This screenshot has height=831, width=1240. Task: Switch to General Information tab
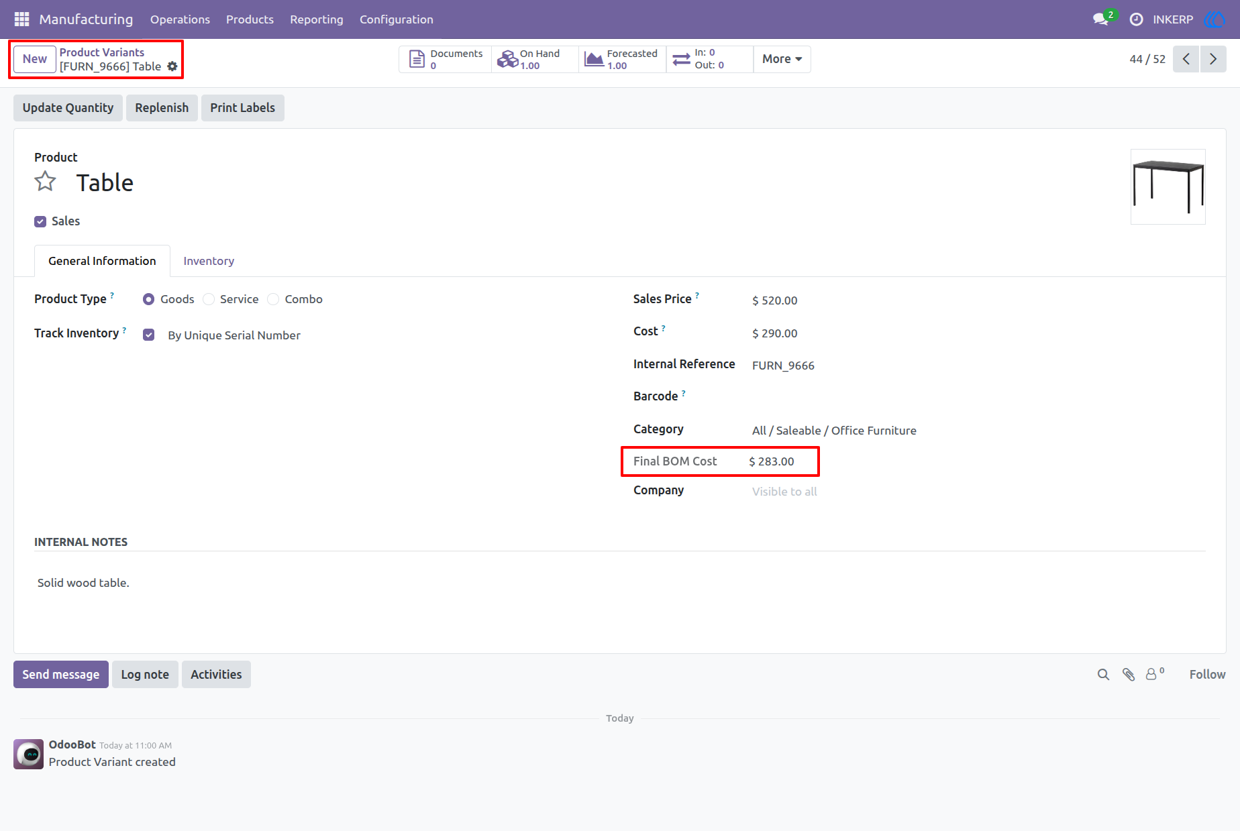pos(102,261)
